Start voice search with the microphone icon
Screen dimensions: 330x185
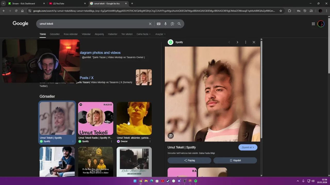(x=166, y=24)
